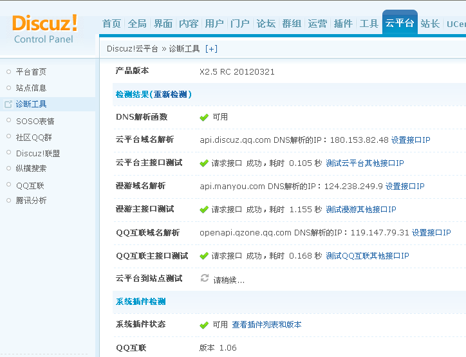Click the external-link icon beside 诊断工具

(x=8, y=104)
